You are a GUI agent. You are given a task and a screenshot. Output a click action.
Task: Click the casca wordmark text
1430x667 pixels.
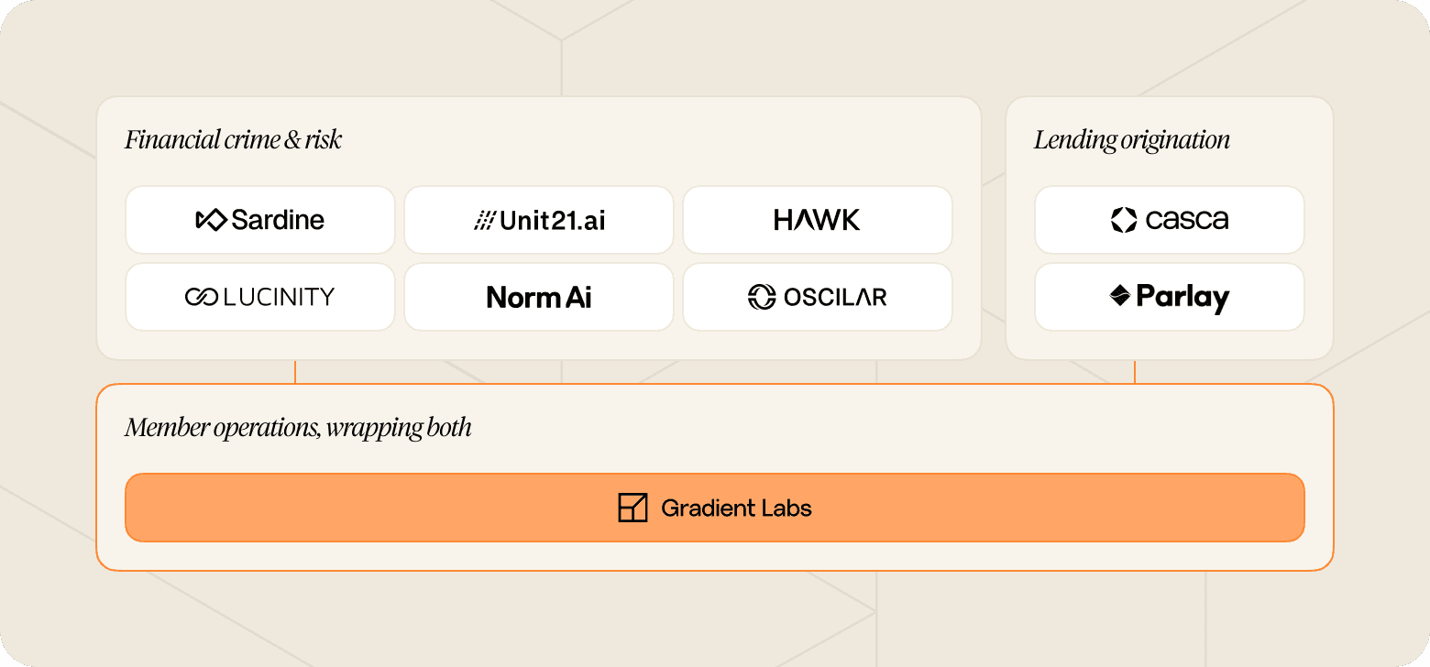coord(1187,220)
